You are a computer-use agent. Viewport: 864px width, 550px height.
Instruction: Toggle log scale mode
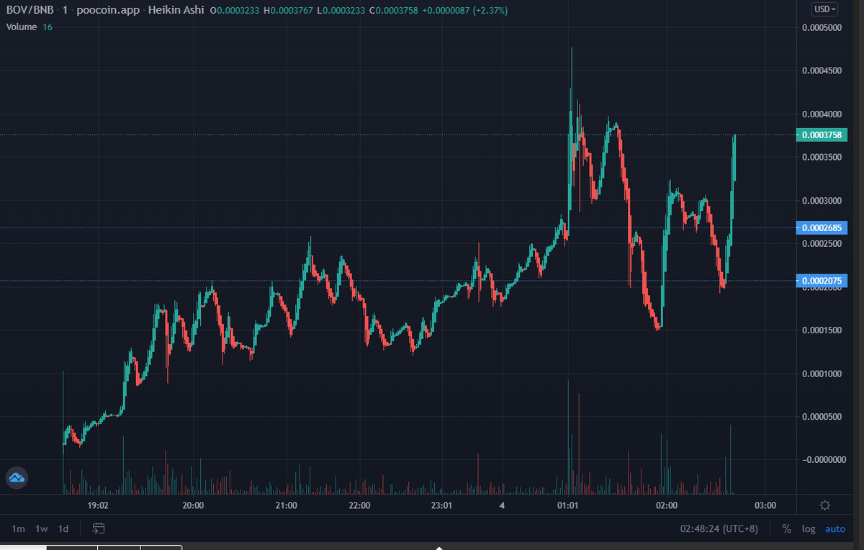(x=809, y=529)
